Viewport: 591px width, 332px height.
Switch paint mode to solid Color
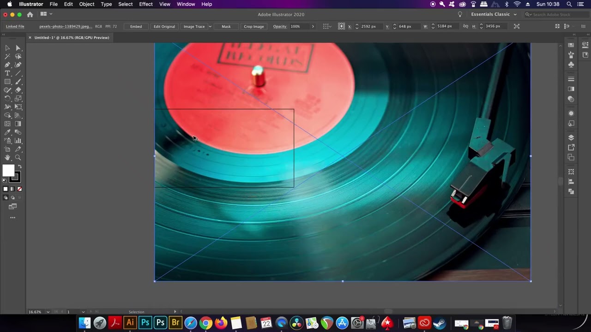coord(6,189)
